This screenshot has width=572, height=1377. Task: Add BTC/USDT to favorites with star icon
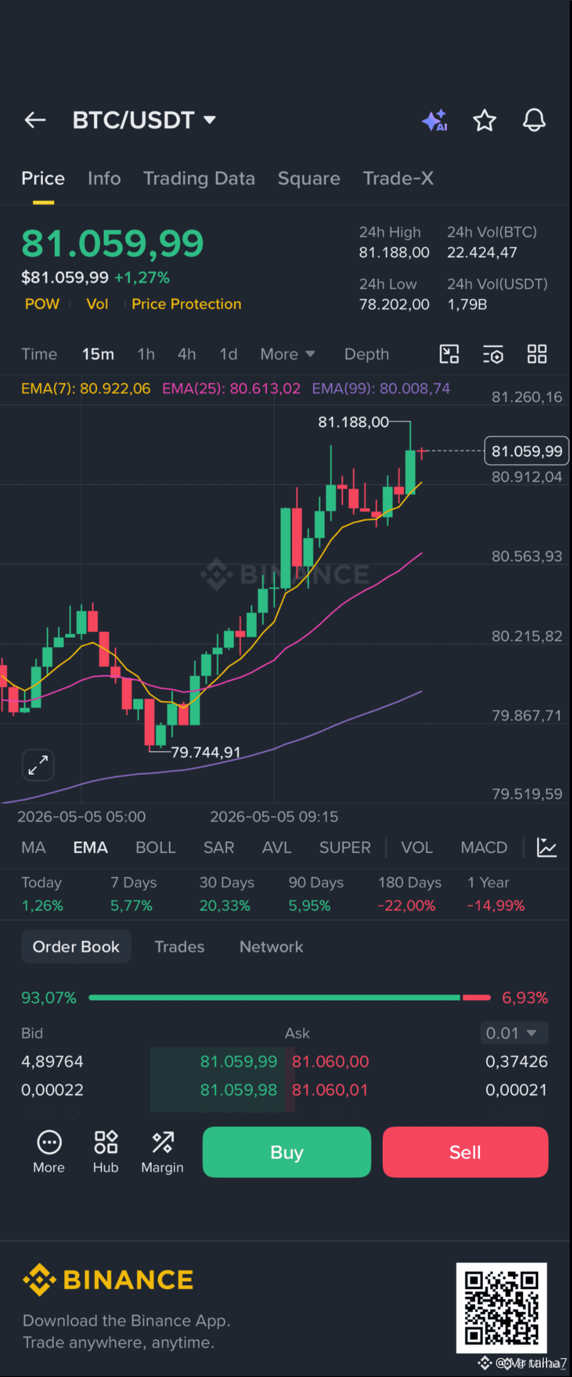pos(484,120)
